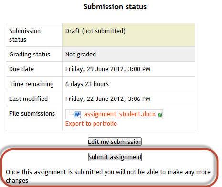
Task: Click the dotted tree connector before the Word icon
Action: pyautogui.click(x=71, y=112)
